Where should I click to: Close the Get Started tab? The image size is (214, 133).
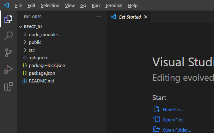point(146,17)
